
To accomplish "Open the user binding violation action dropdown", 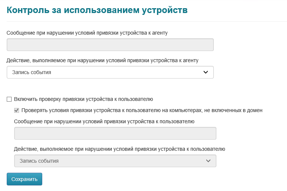I will point(115,161).
